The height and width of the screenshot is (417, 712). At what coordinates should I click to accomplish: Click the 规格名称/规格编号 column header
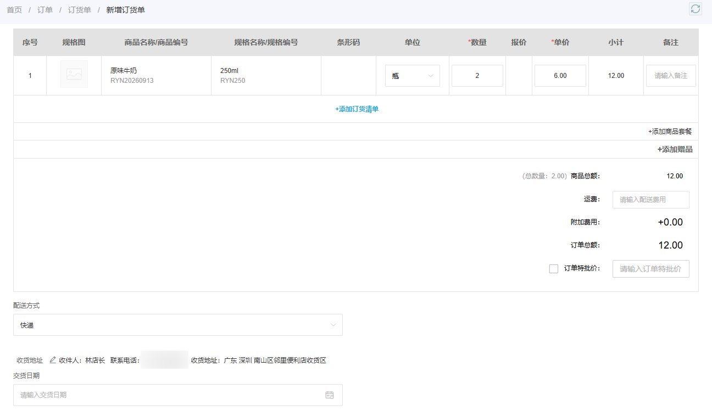coord(266,42)
